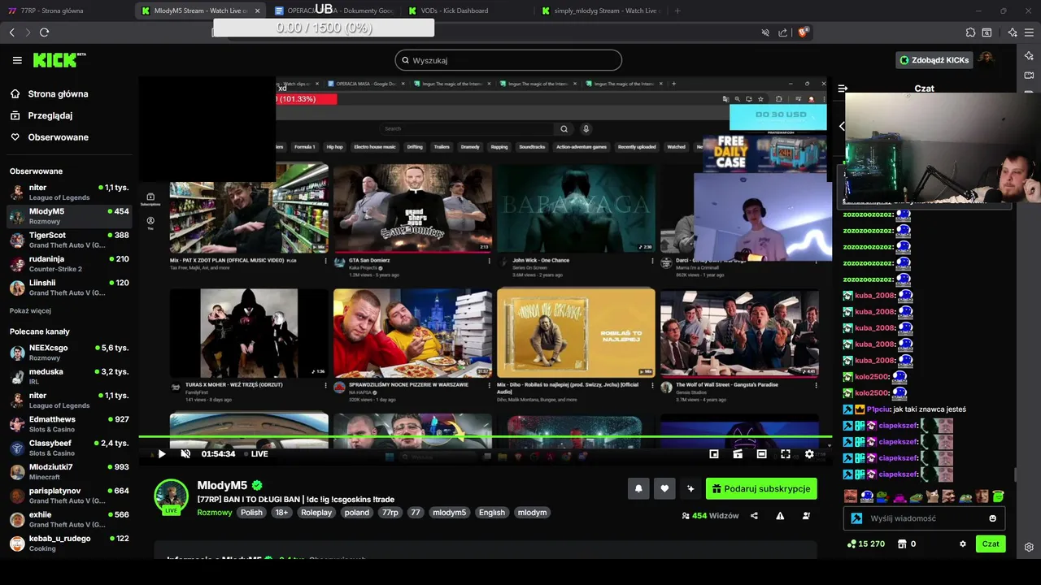
Task: Select the Polish tag
Action: click(251, 513)
